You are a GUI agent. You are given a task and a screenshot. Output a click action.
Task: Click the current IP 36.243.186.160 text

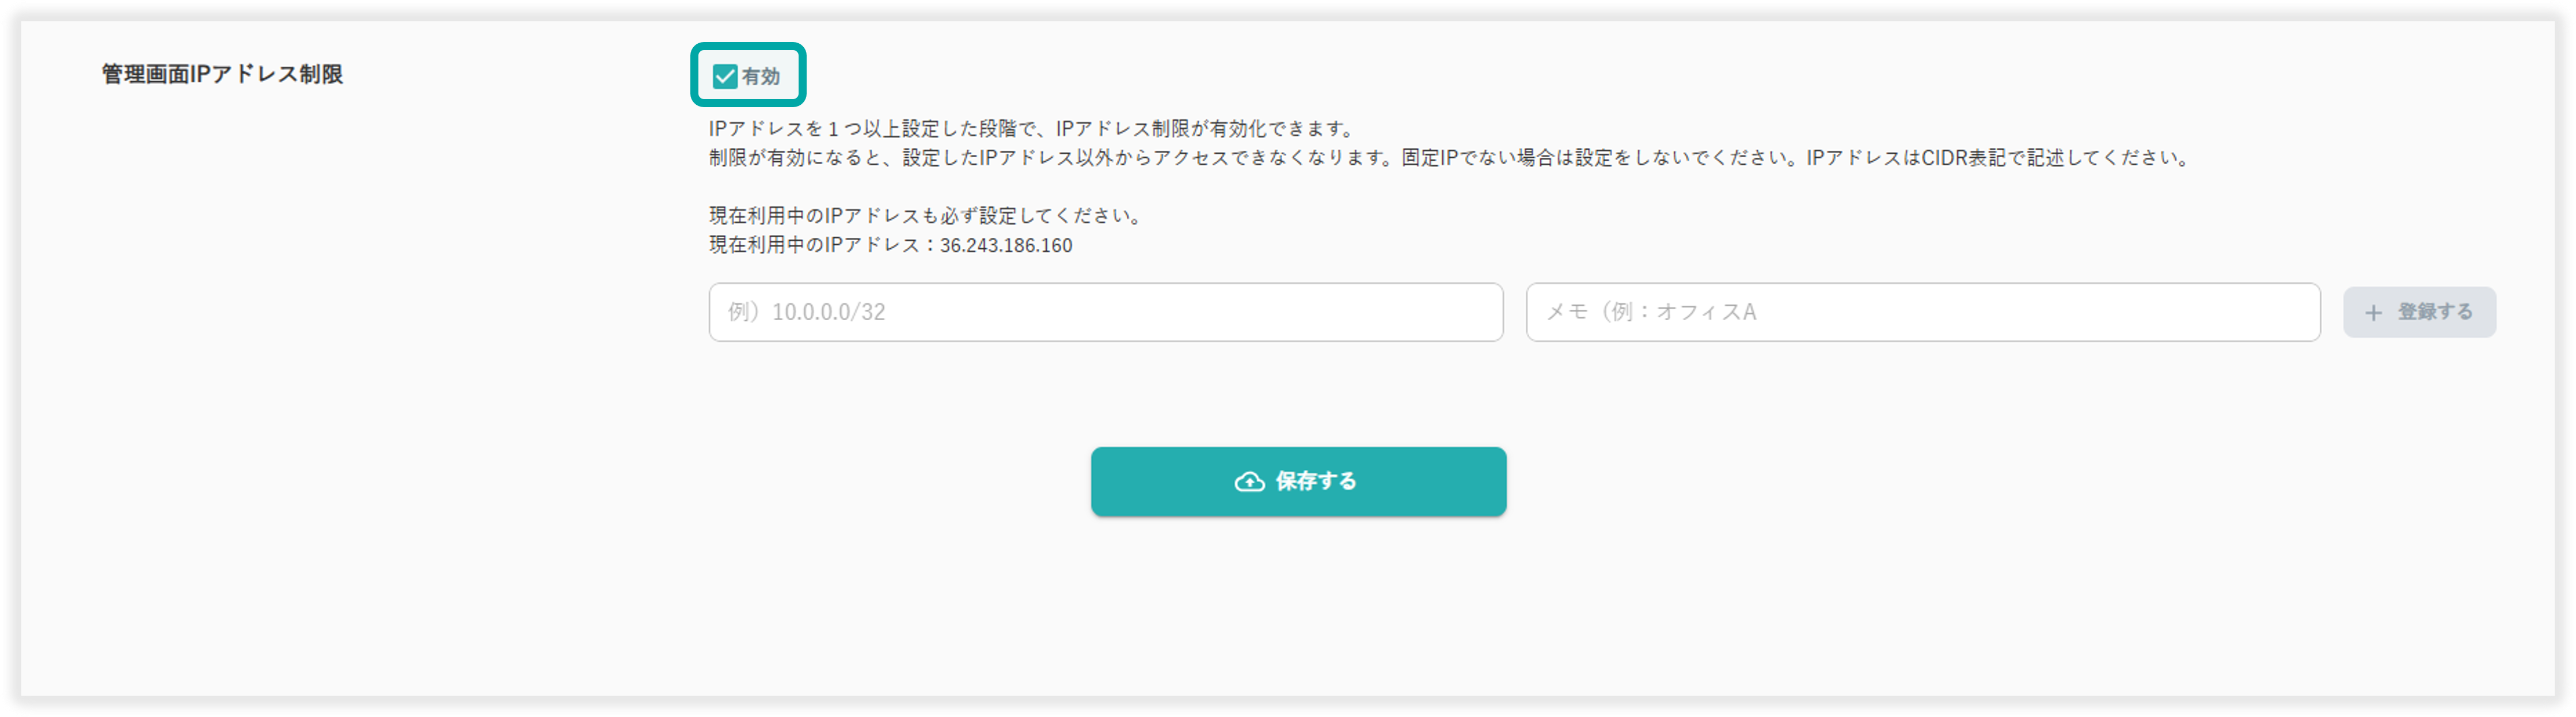pos(1006,246)
